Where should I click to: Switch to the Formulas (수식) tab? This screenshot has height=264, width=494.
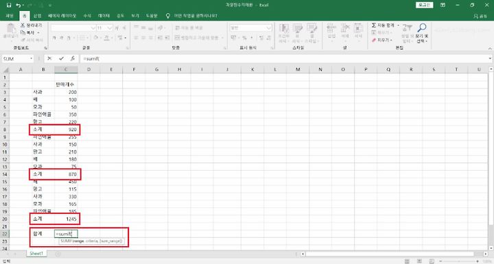point(87,16)
